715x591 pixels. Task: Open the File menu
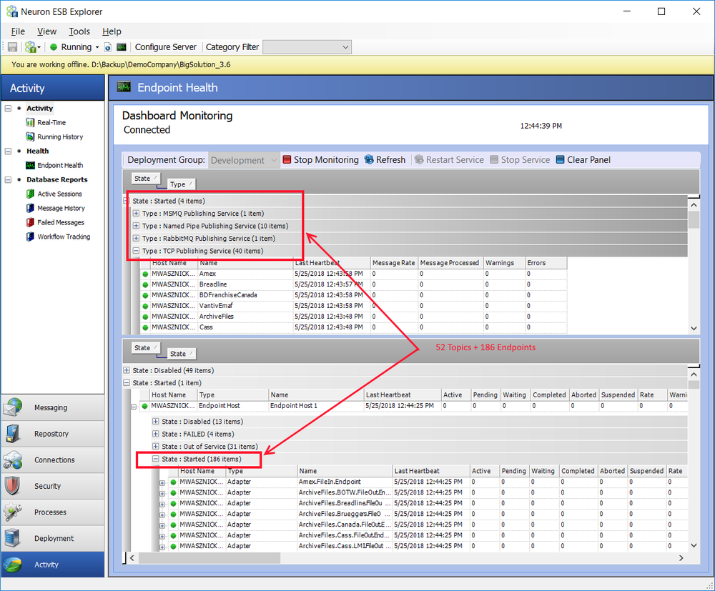click(18, 31)
